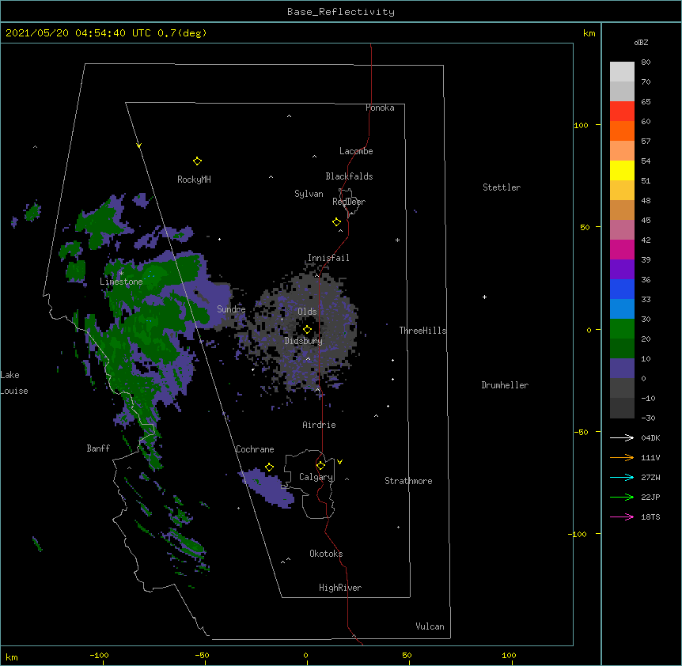Select the red 60 dBZ color swatch
The image size is (682, 666).
click(622, 112)
